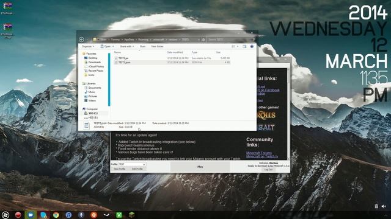Click the Scrolls game logo
Screen dimensions: 391x219
coord(266,116)
